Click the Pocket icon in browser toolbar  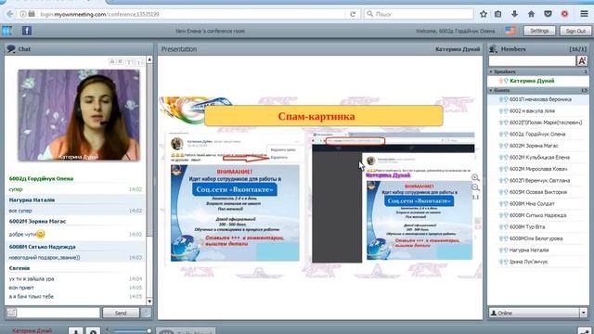tap(548, 14)
